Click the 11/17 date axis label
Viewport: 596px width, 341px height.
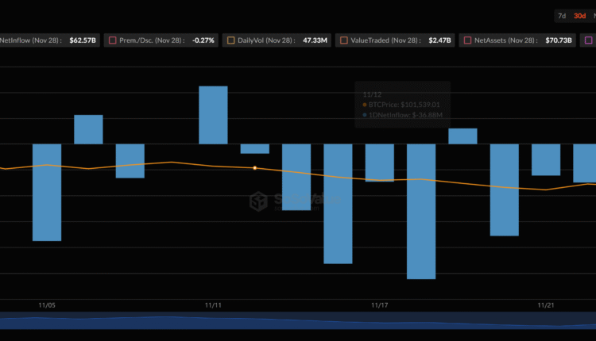click(379, 305)
